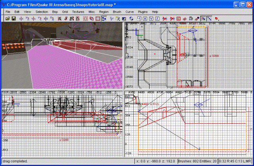Viewport: 254px width, 166px height.
Task: Toggle the scale lock Z button
Action: coord(157,19)
